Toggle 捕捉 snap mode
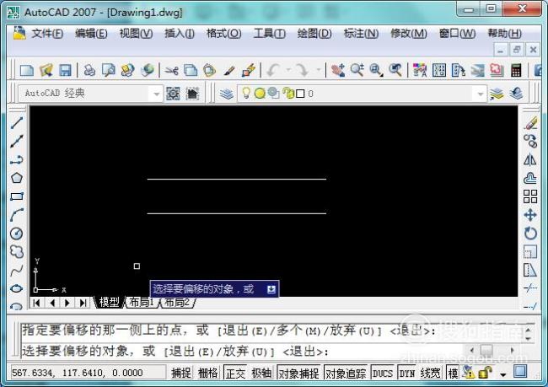This screenshot has width=548, height=387. [181, 373]
